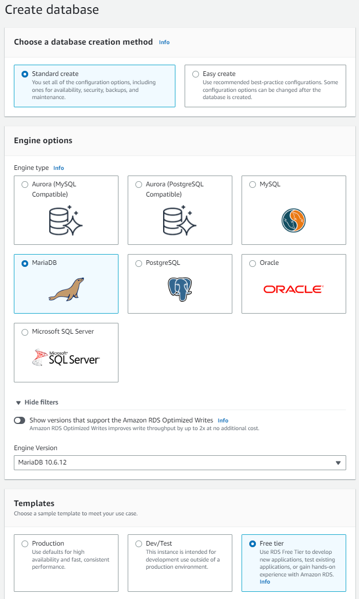Viewport: 359px width, 599px height.
Task: Click the MariaDB seal logo
Action: (x=66, y=289)
